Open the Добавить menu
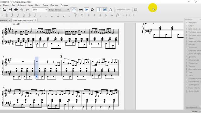 point(21,5)
